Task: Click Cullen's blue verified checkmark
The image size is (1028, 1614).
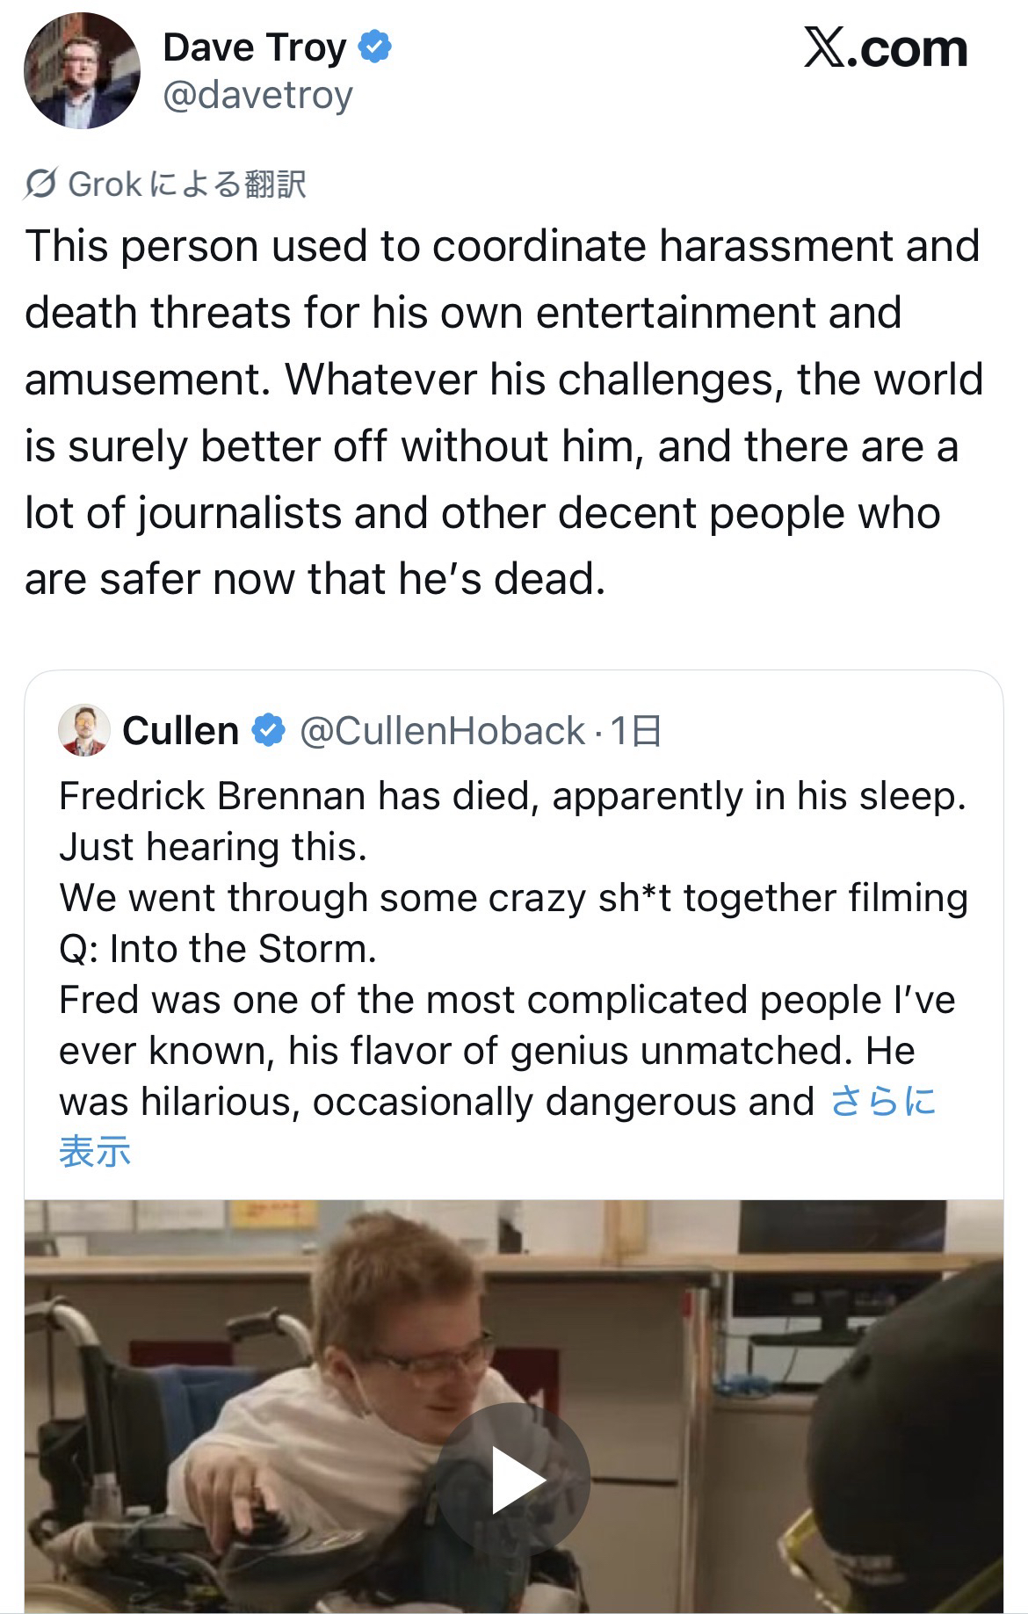Action: click(269, 731)
